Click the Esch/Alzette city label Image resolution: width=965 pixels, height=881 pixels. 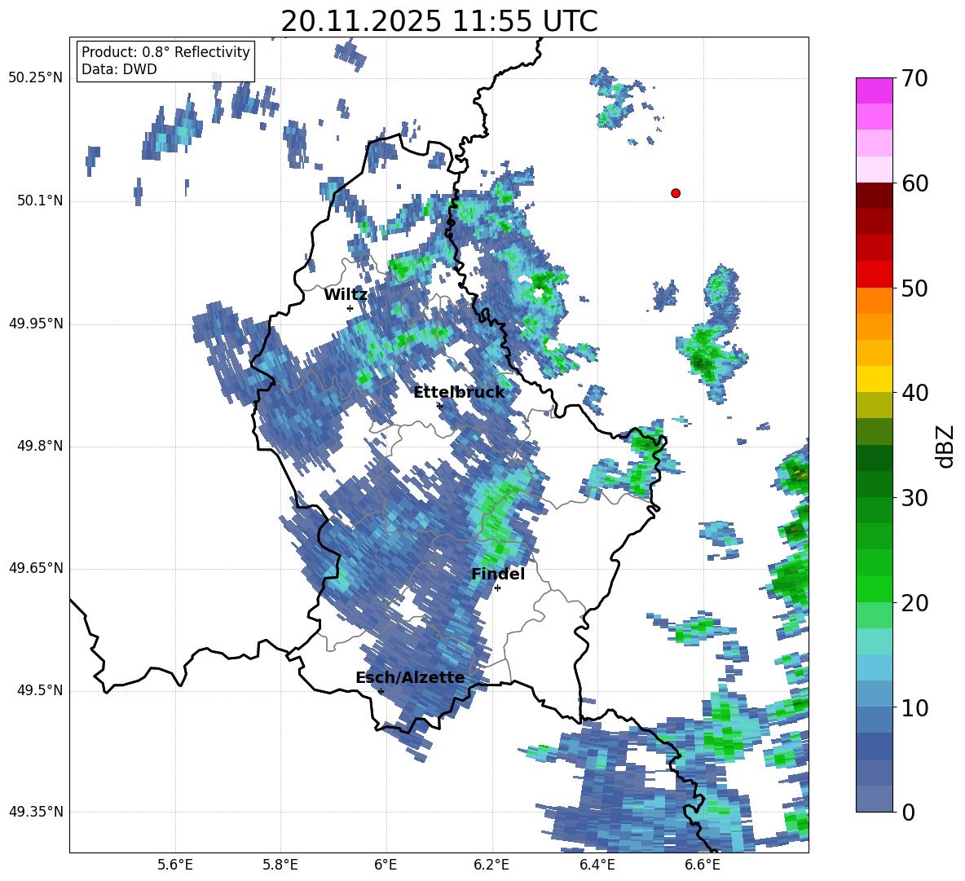click(410, 678)
